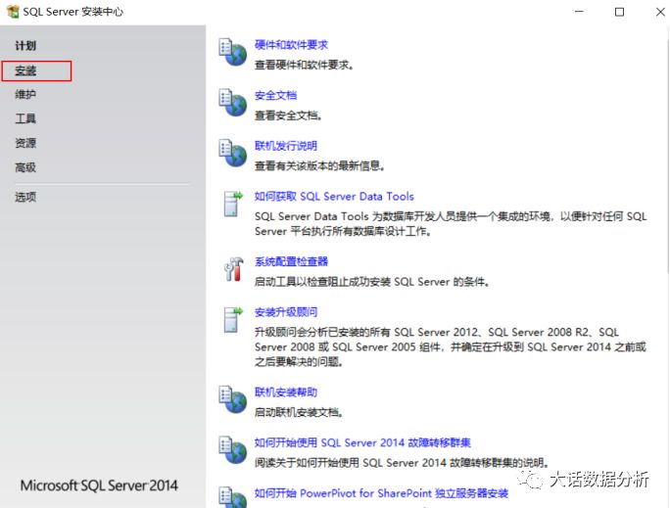Click the globe icon beside 硬件和软件要求
The width and height of the screenshot is (670, 508).
coord(233,52)
